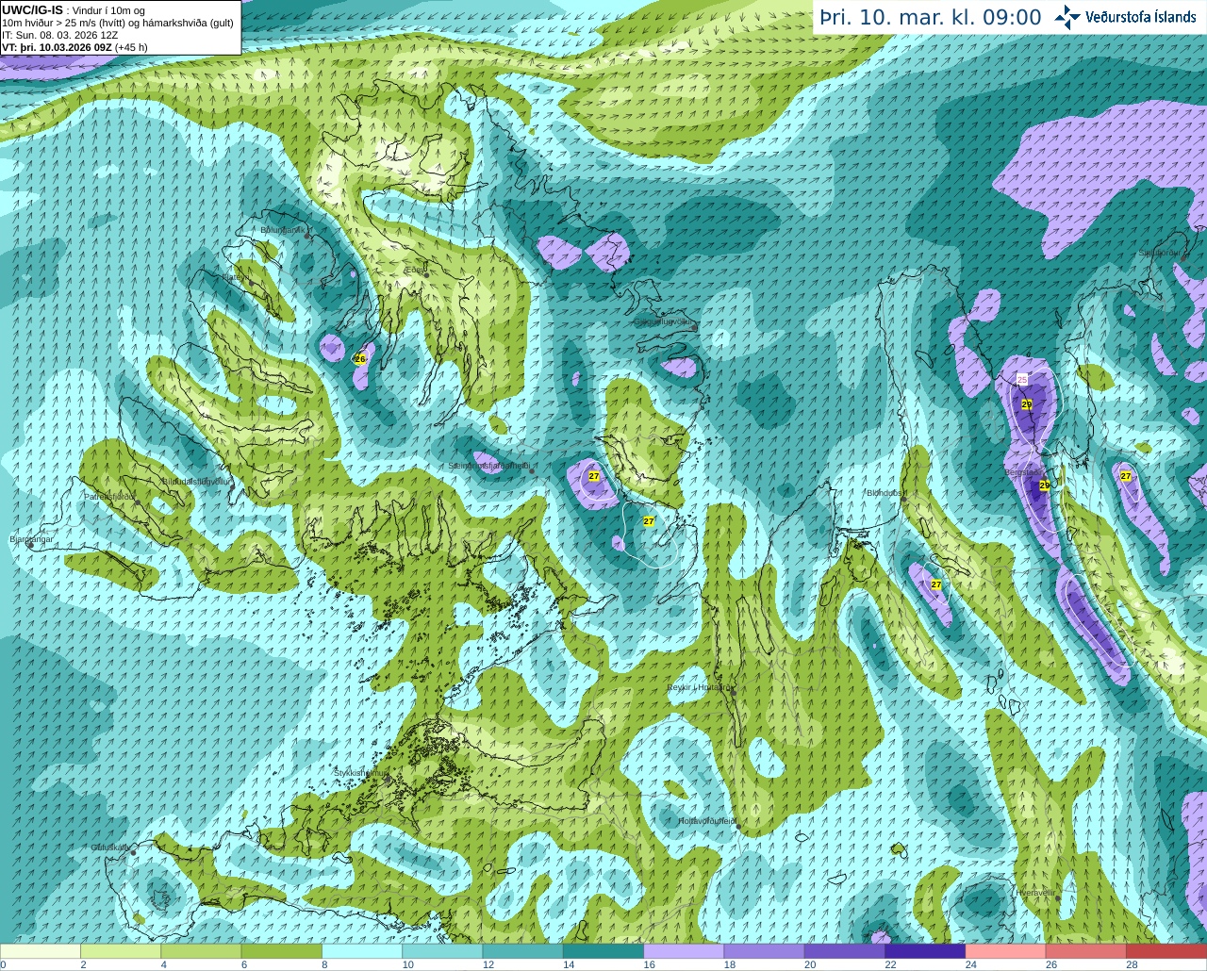This screenshot has width=1207, height=971.
Task: Click the Siglufjörður place label
Action: pyautogui.click(x=1159, y=253)
